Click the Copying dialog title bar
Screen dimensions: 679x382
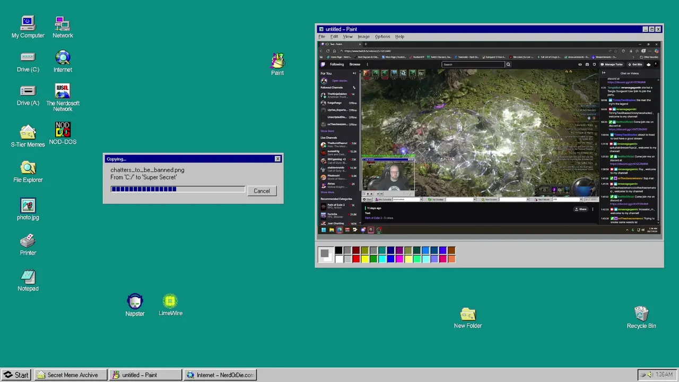click(x=193, y=159)
